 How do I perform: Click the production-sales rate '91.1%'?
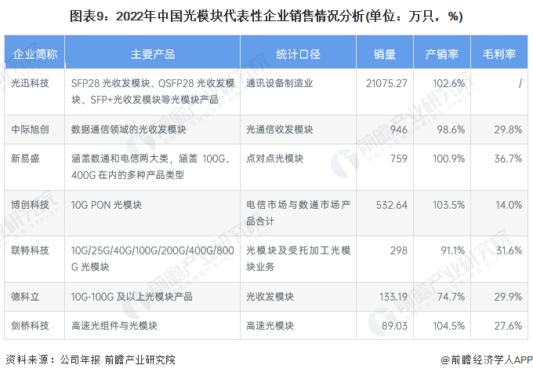pos(453,250)
